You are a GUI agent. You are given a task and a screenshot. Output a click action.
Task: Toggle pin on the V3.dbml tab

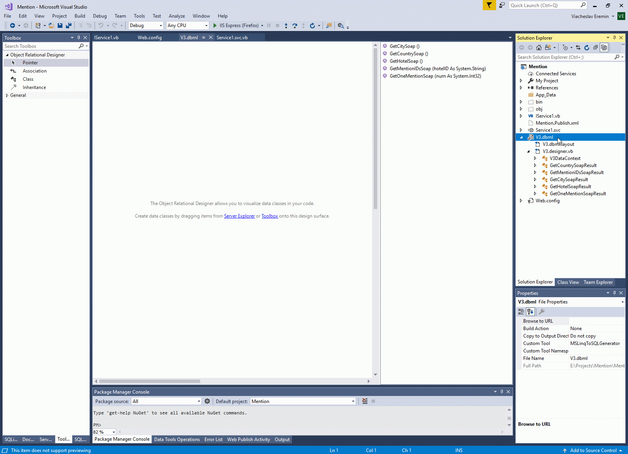[x=203, y=38]
